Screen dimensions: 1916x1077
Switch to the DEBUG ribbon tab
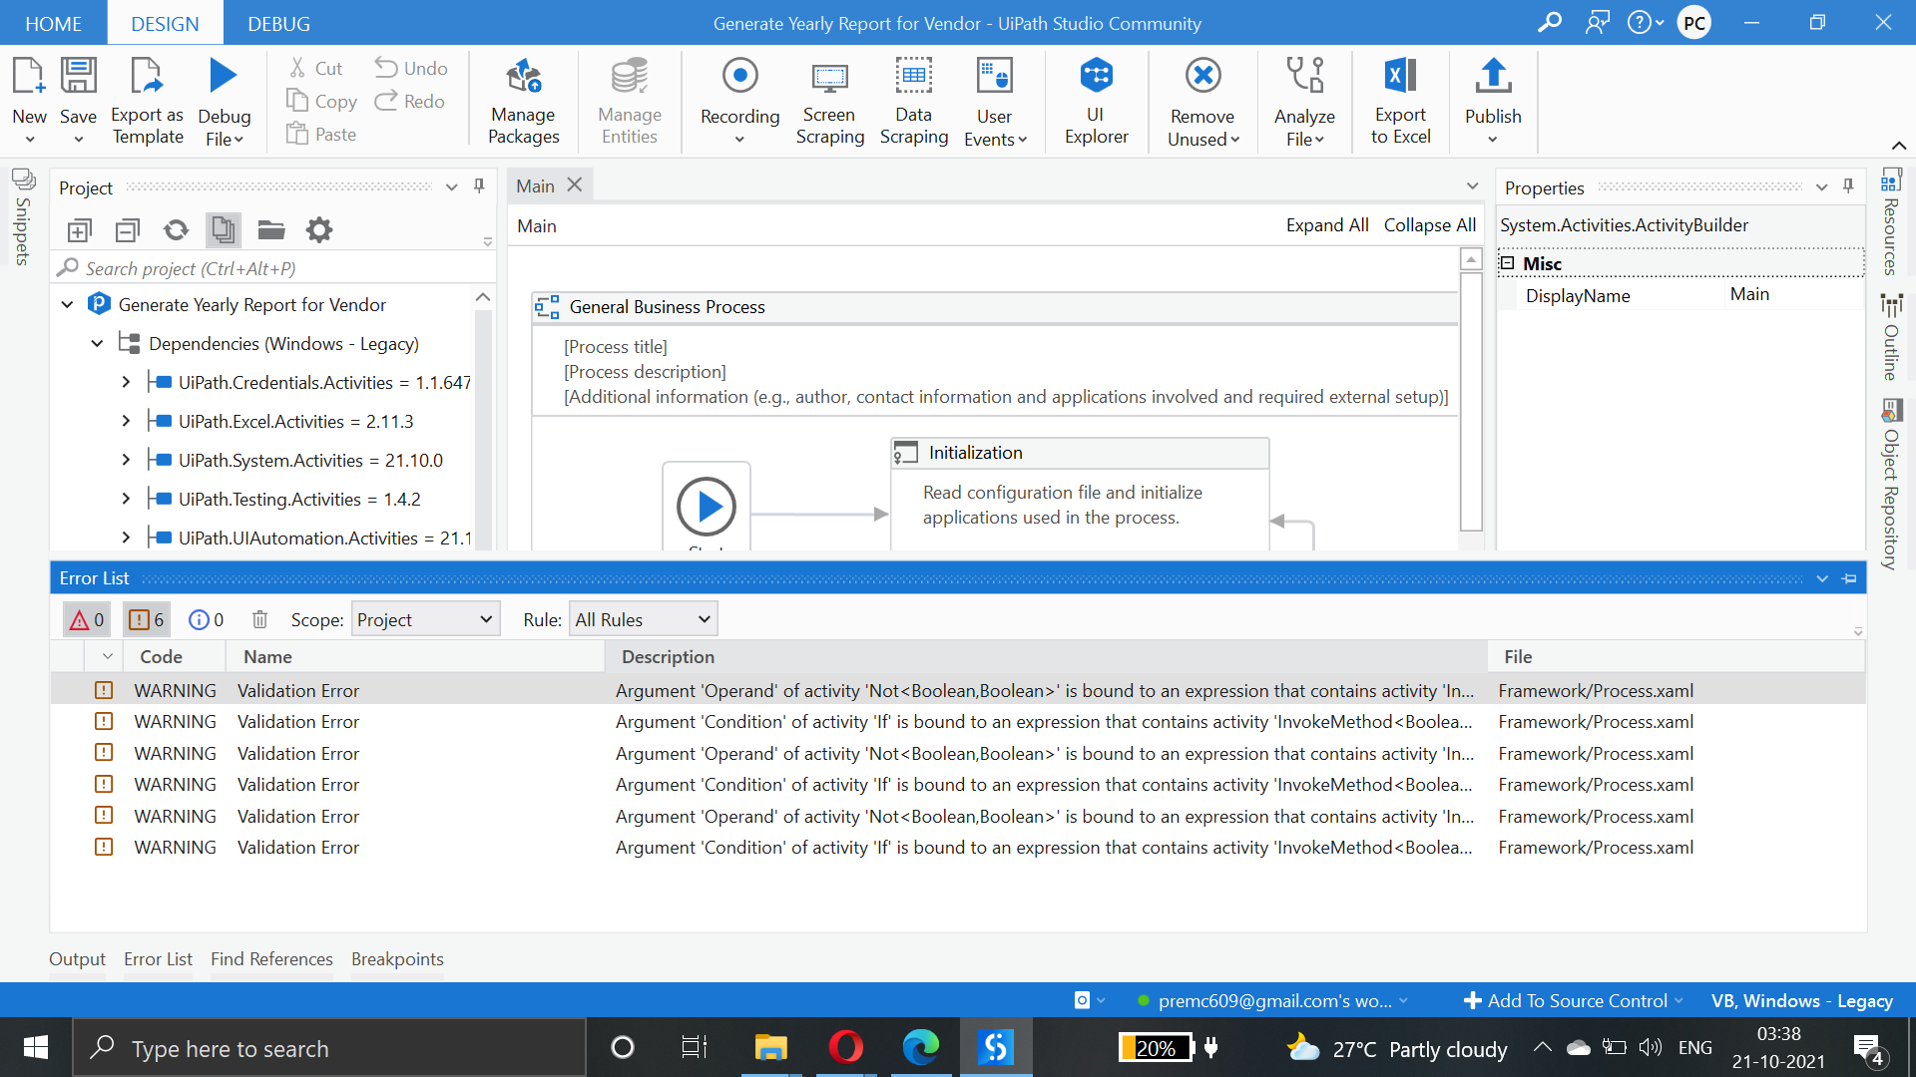point(278,23)
